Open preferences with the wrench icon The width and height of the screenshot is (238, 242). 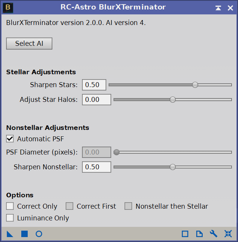pos(213,234)
